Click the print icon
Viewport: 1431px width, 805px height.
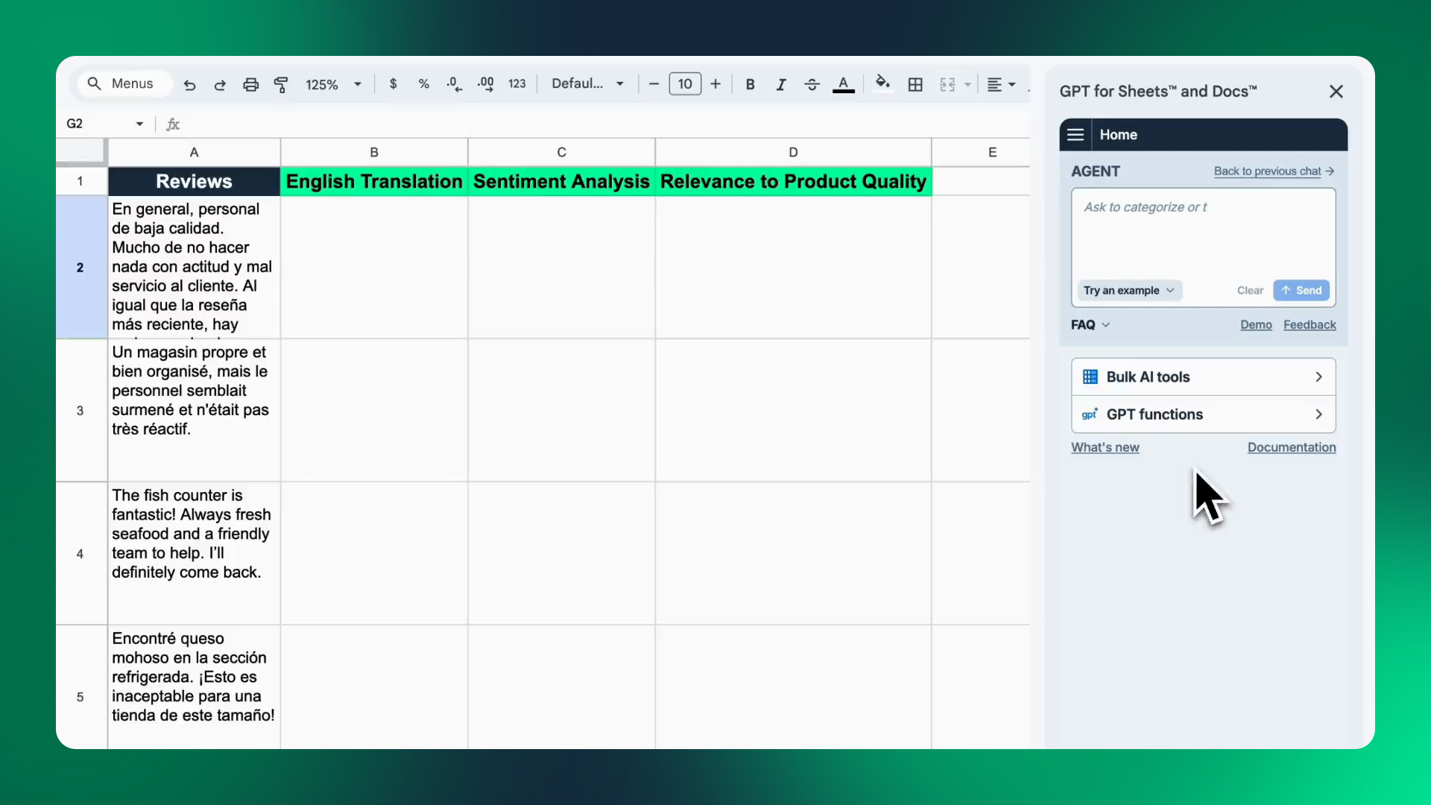pos(250,85)
